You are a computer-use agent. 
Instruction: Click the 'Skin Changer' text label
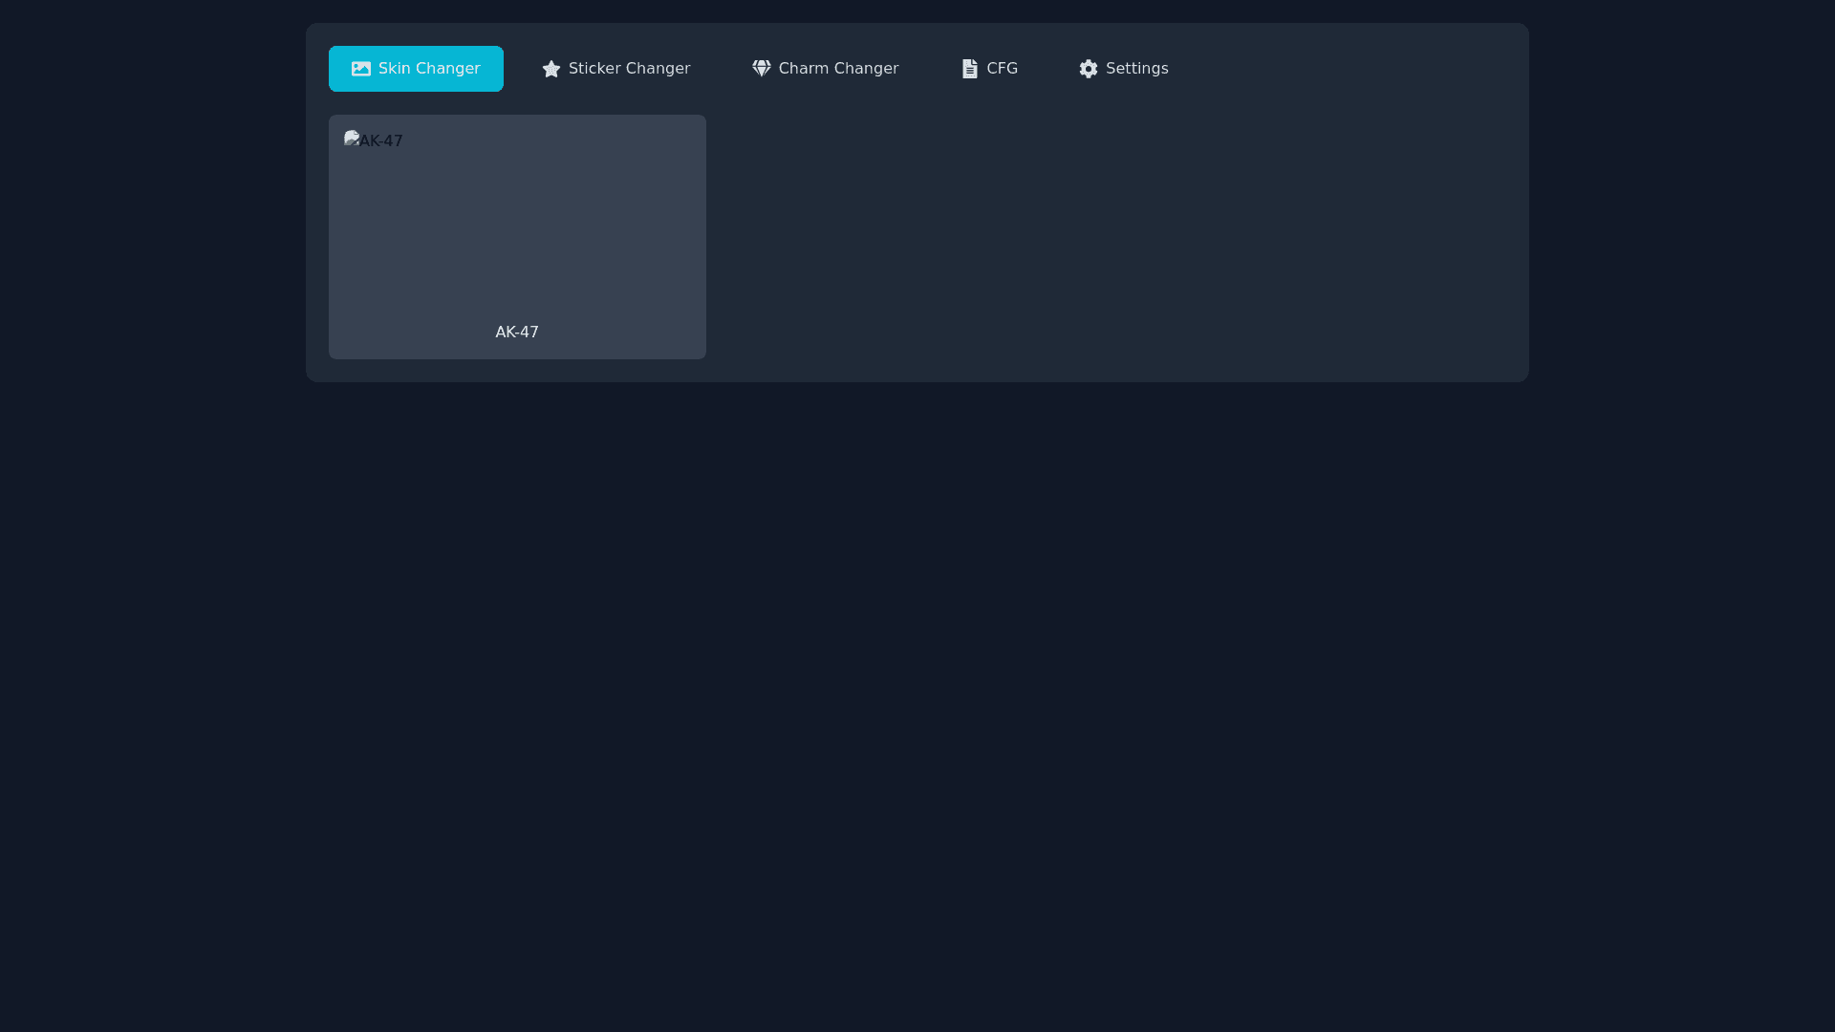pyautogui.click(x=429, y=69)
